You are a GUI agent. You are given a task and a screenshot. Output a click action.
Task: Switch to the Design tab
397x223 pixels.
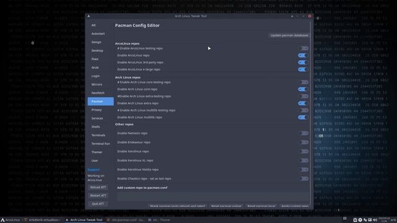pos(100,42)
